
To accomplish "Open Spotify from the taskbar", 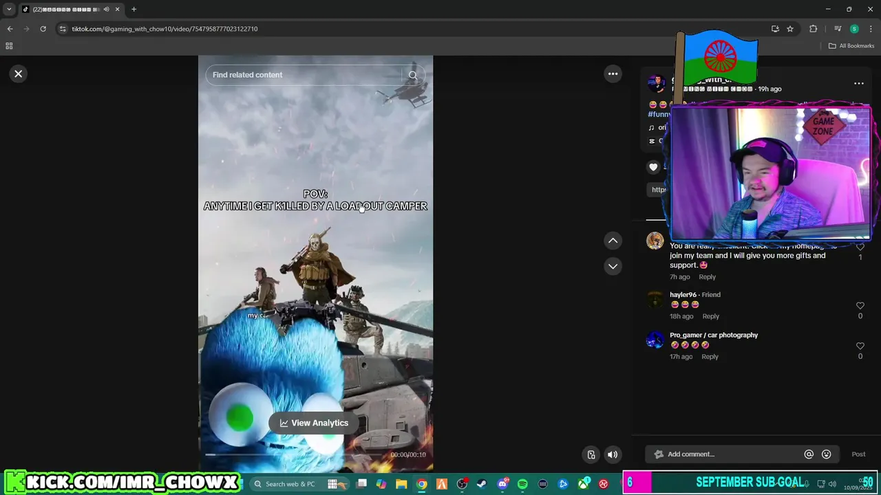I will click(x=522, y=484).
